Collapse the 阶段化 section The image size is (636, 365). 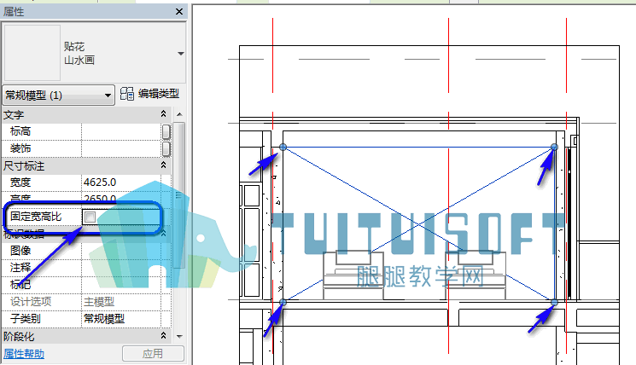tap(163, 336)
